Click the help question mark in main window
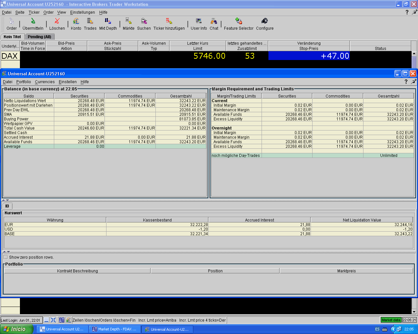418x334 pixels. (x=407, y=12)
